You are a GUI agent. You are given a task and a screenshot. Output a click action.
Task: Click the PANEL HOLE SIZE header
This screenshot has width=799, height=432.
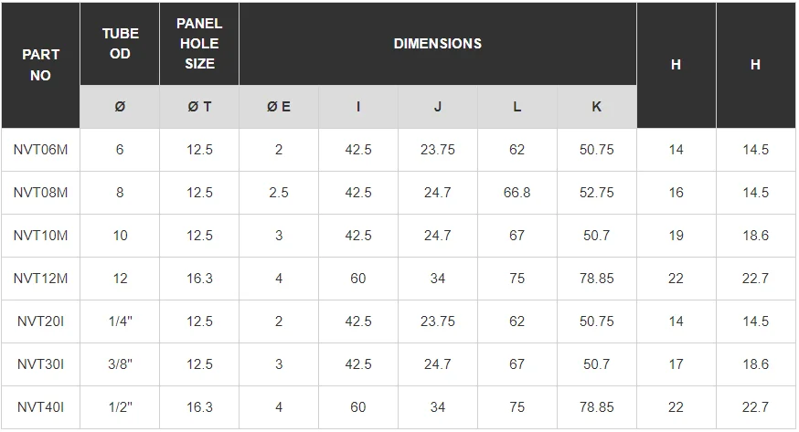[199, 44]
